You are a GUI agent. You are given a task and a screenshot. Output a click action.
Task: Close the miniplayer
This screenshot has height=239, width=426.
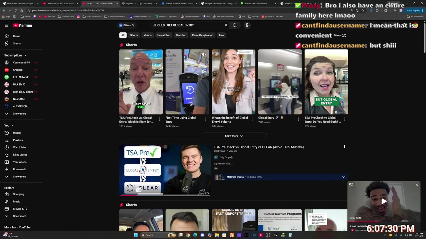coord(417,185)
